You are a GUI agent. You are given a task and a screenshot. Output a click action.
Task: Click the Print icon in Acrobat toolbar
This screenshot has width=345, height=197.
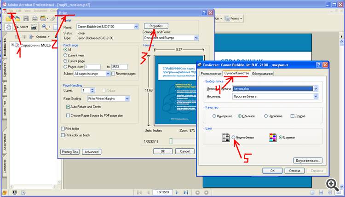point(34,18)
